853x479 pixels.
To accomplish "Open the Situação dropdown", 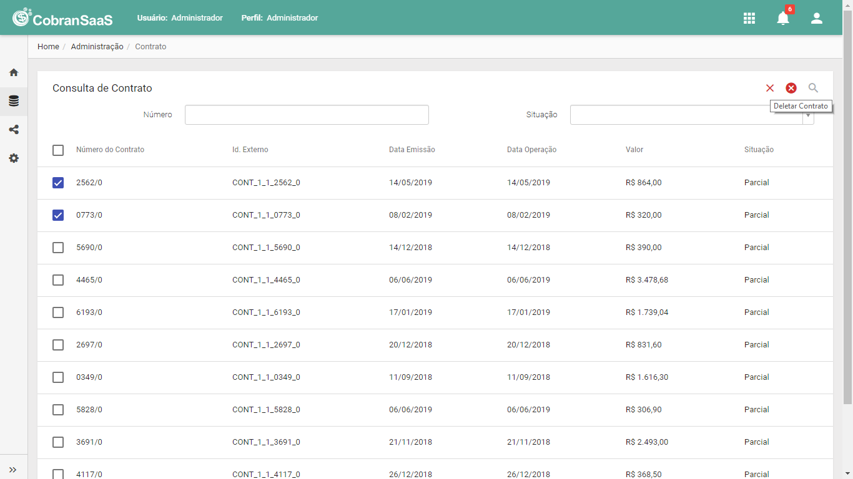I will point(692,115).
